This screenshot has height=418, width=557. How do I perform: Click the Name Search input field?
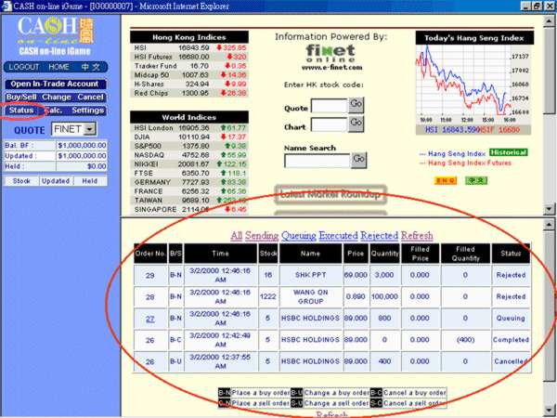[x=317, y=161]
